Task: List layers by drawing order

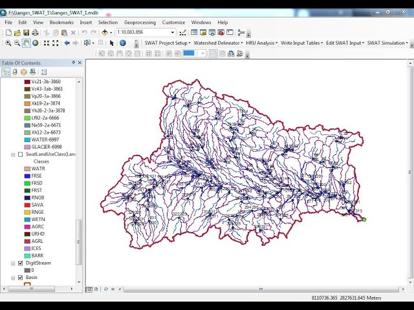Action: click(x=6, y=72)
